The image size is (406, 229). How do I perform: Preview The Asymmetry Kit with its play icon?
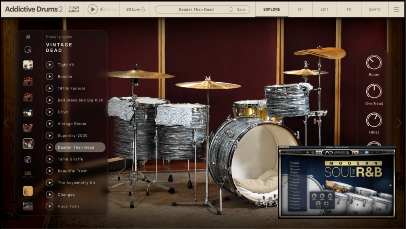pyautogui.click(x=50, y=183)
